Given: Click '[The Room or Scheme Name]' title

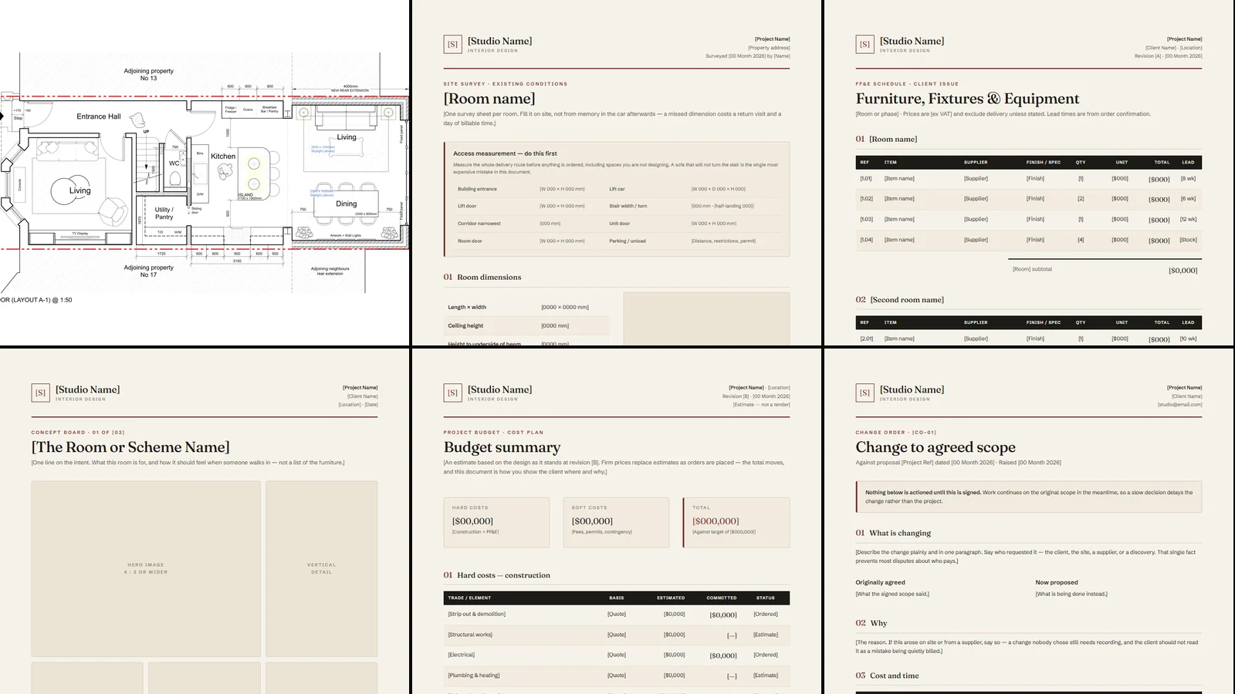Looking at the screenshot, I should click(130, 447).
